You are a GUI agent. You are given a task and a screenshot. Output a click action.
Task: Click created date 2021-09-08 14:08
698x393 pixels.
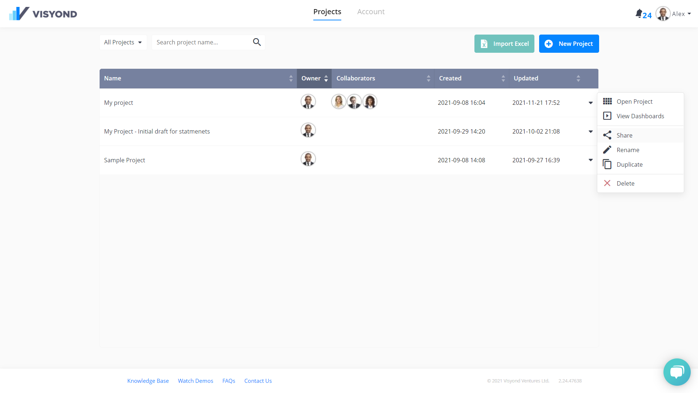461,160
